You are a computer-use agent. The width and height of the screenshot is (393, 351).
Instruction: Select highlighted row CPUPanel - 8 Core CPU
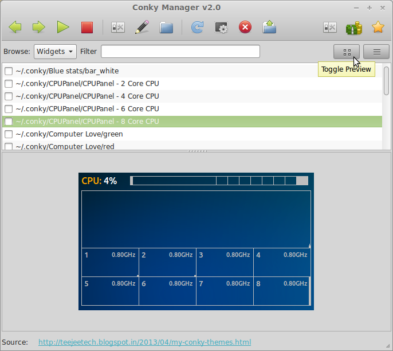[x=192, y=122]
